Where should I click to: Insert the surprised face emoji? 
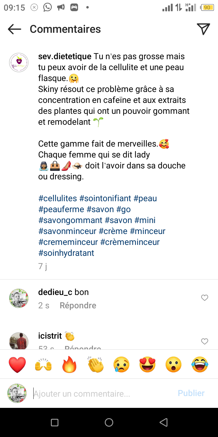(x=173, y=364)
